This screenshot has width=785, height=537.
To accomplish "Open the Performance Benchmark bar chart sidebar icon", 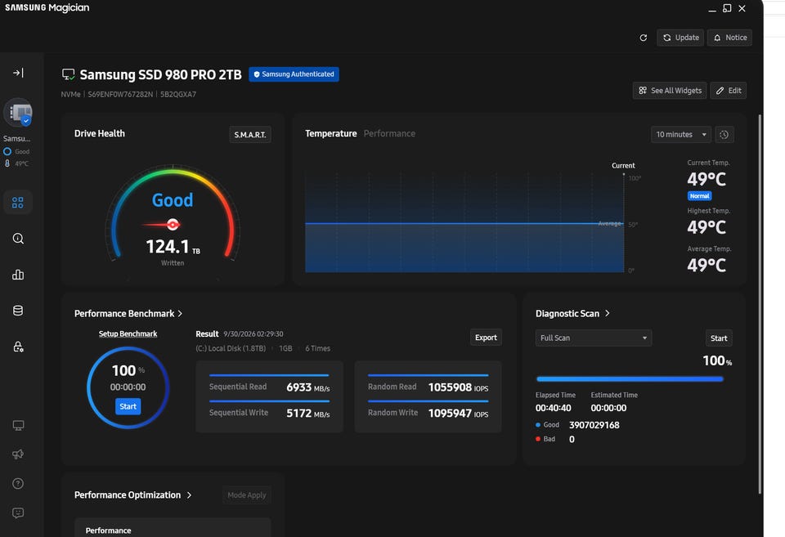I will [x=18, y=275].
